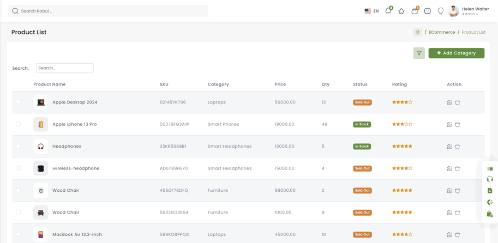498x243 pixels.
Task: Click the home breadcrumb icon
Action: (417, 32)
